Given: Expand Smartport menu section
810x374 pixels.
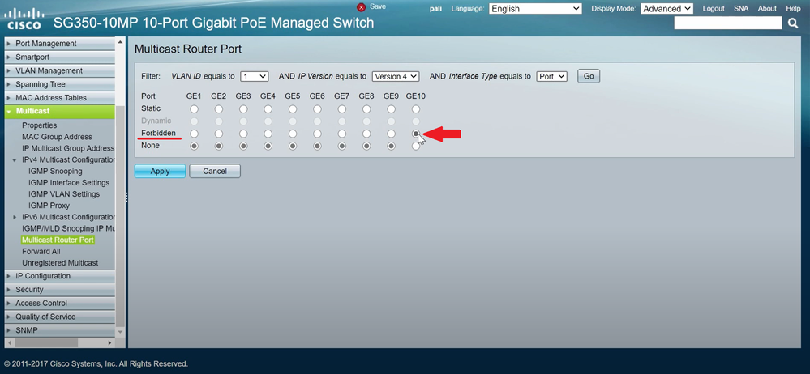Looking at the screenshot, I should [60, 57].
